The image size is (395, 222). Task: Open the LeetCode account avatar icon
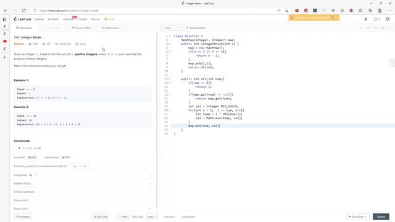(x=388, y=19)
